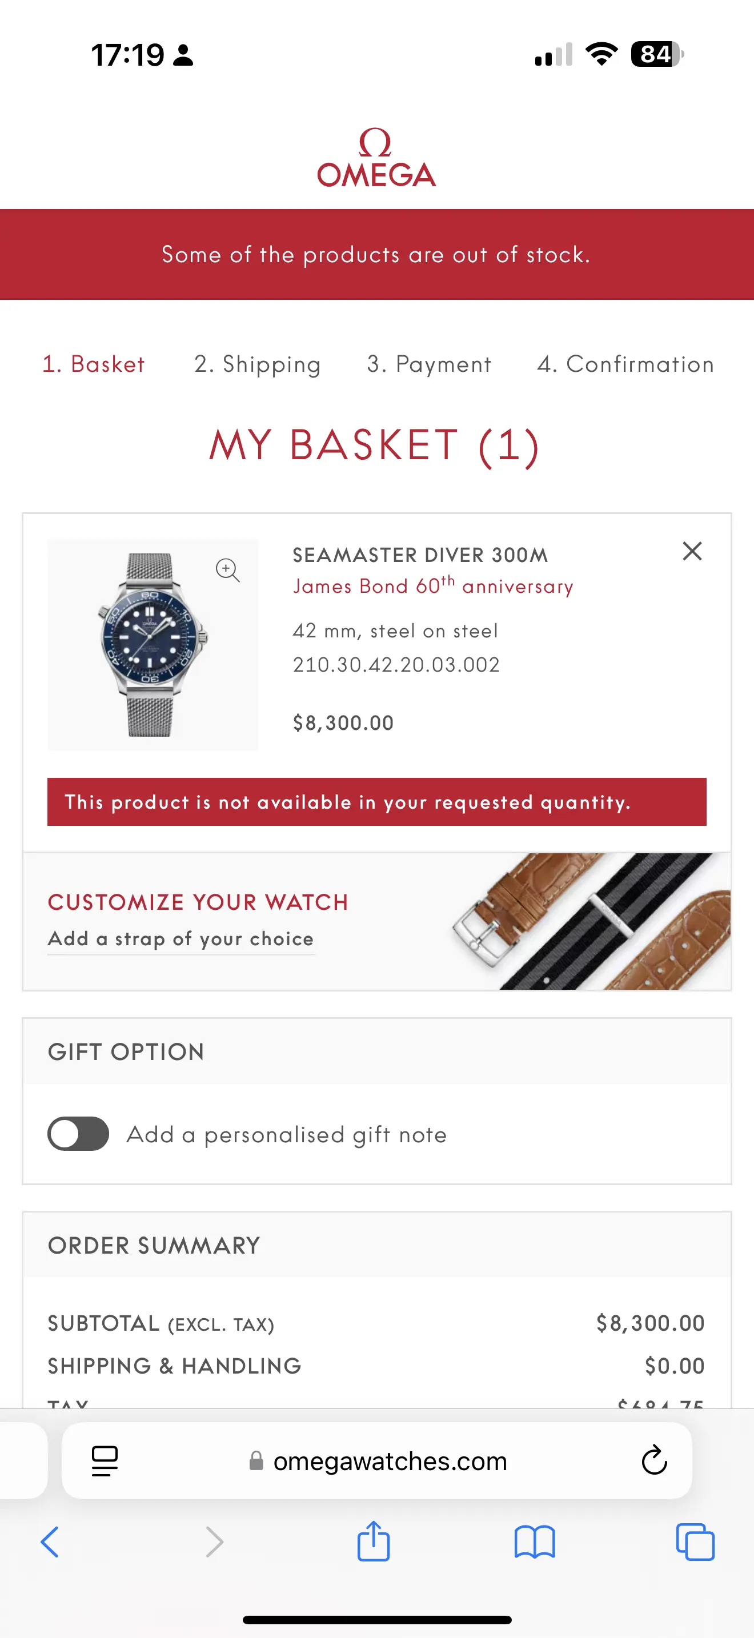The image size is (754, 1638).
Task: Show all Safari tabs
Action: click(695, 1541)
